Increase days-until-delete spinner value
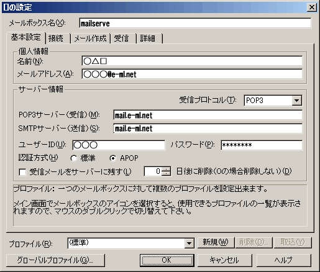 (x=167, y=169)
